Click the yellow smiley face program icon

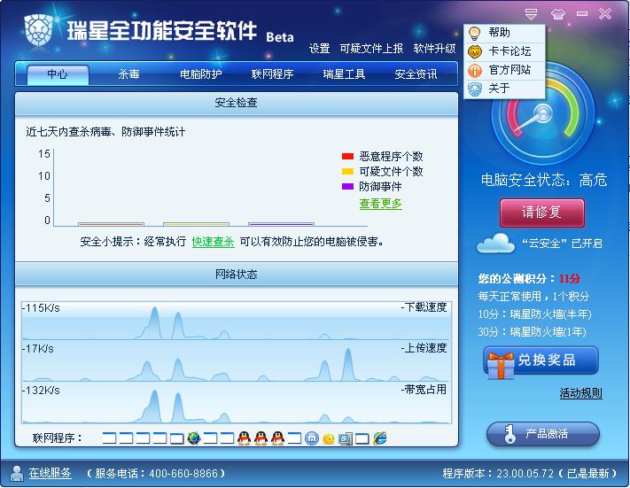tap(328, 438)
